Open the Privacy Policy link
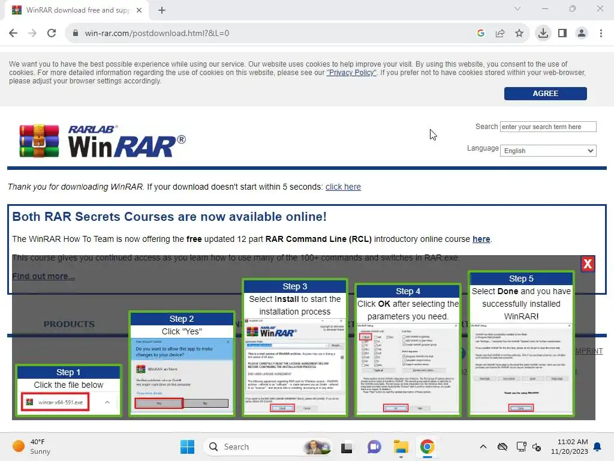614x461 pixels. click(351, 73)
